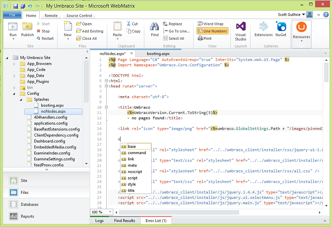Collapse the html tag code fold
The height and width of the screenshot is (227, 332).
(x=107, y=81)
